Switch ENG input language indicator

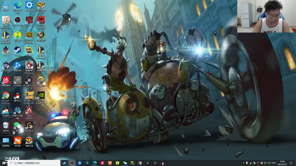tap(273, 163)
